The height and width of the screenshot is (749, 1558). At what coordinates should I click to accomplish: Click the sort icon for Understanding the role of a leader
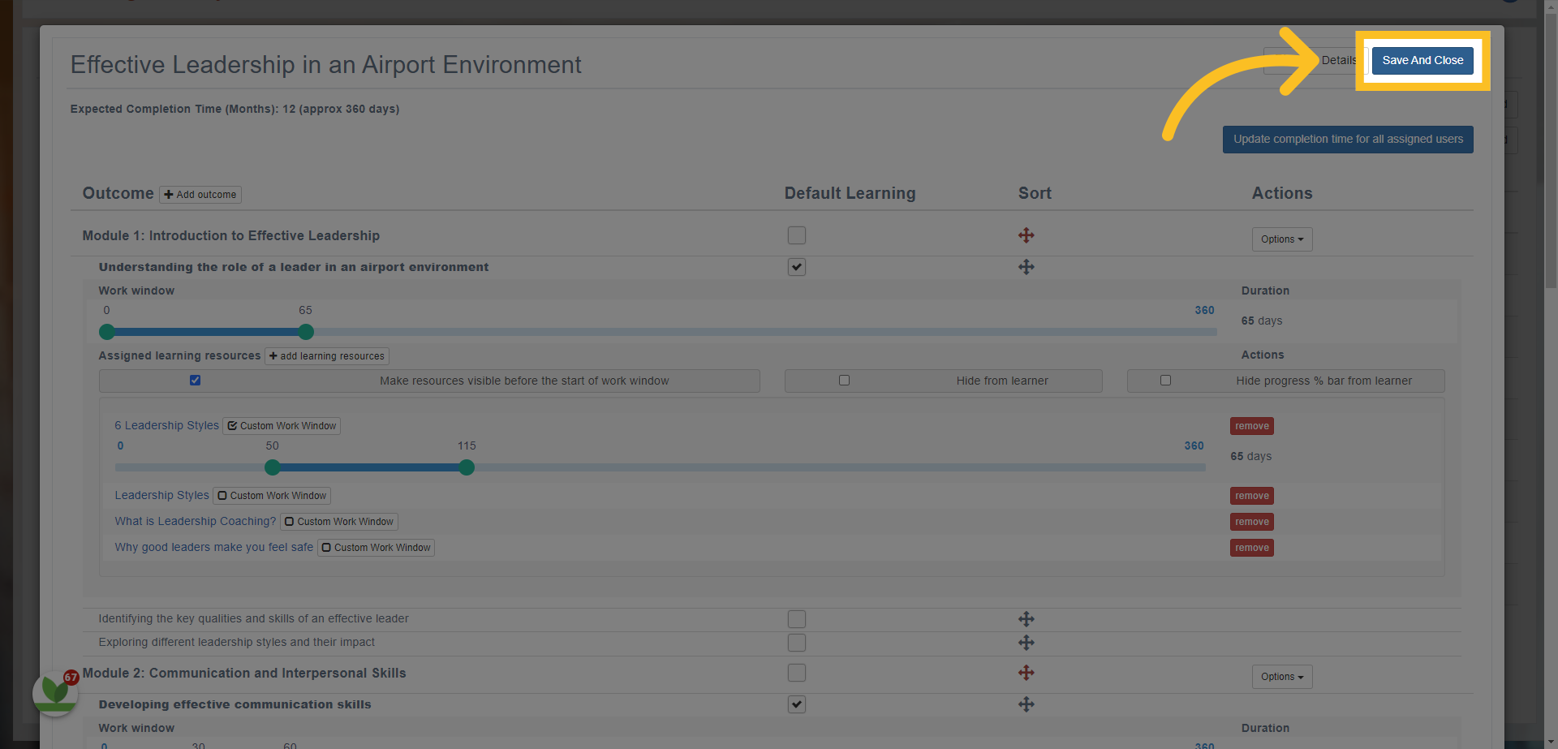pos(1026,267)
